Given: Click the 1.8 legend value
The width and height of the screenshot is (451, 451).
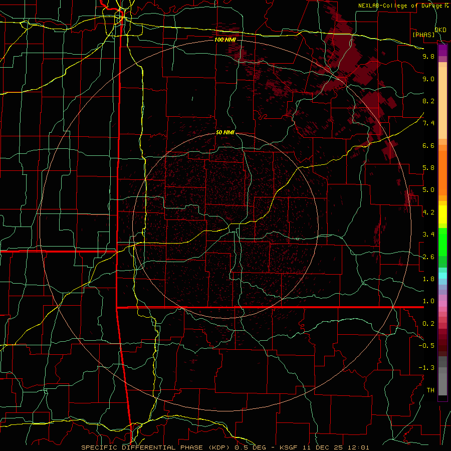Looking at the screenshot, I should (428, 279).
